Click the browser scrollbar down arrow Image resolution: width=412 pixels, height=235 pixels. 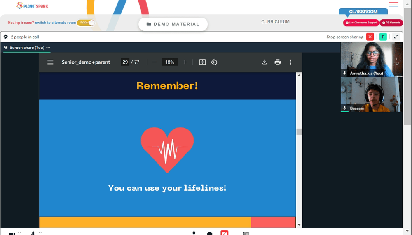(407, 231)
